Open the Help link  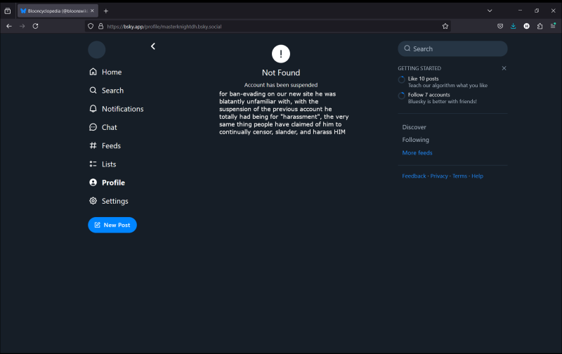click(477, 176)
